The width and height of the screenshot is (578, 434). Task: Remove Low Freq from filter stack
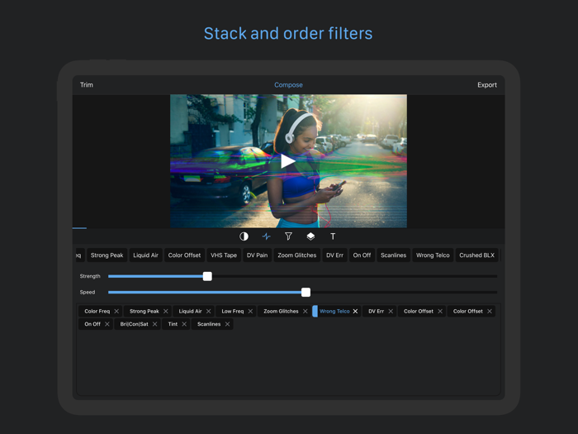[x=250, y=312]
